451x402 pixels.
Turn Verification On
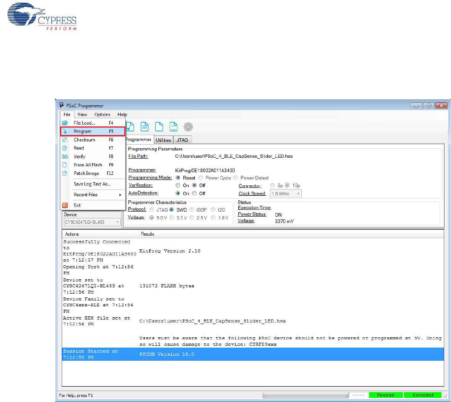coord(178,185)
